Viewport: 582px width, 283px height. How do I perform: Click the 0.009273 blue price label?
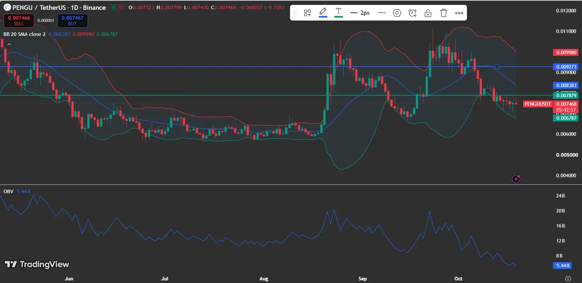[566, 67]
